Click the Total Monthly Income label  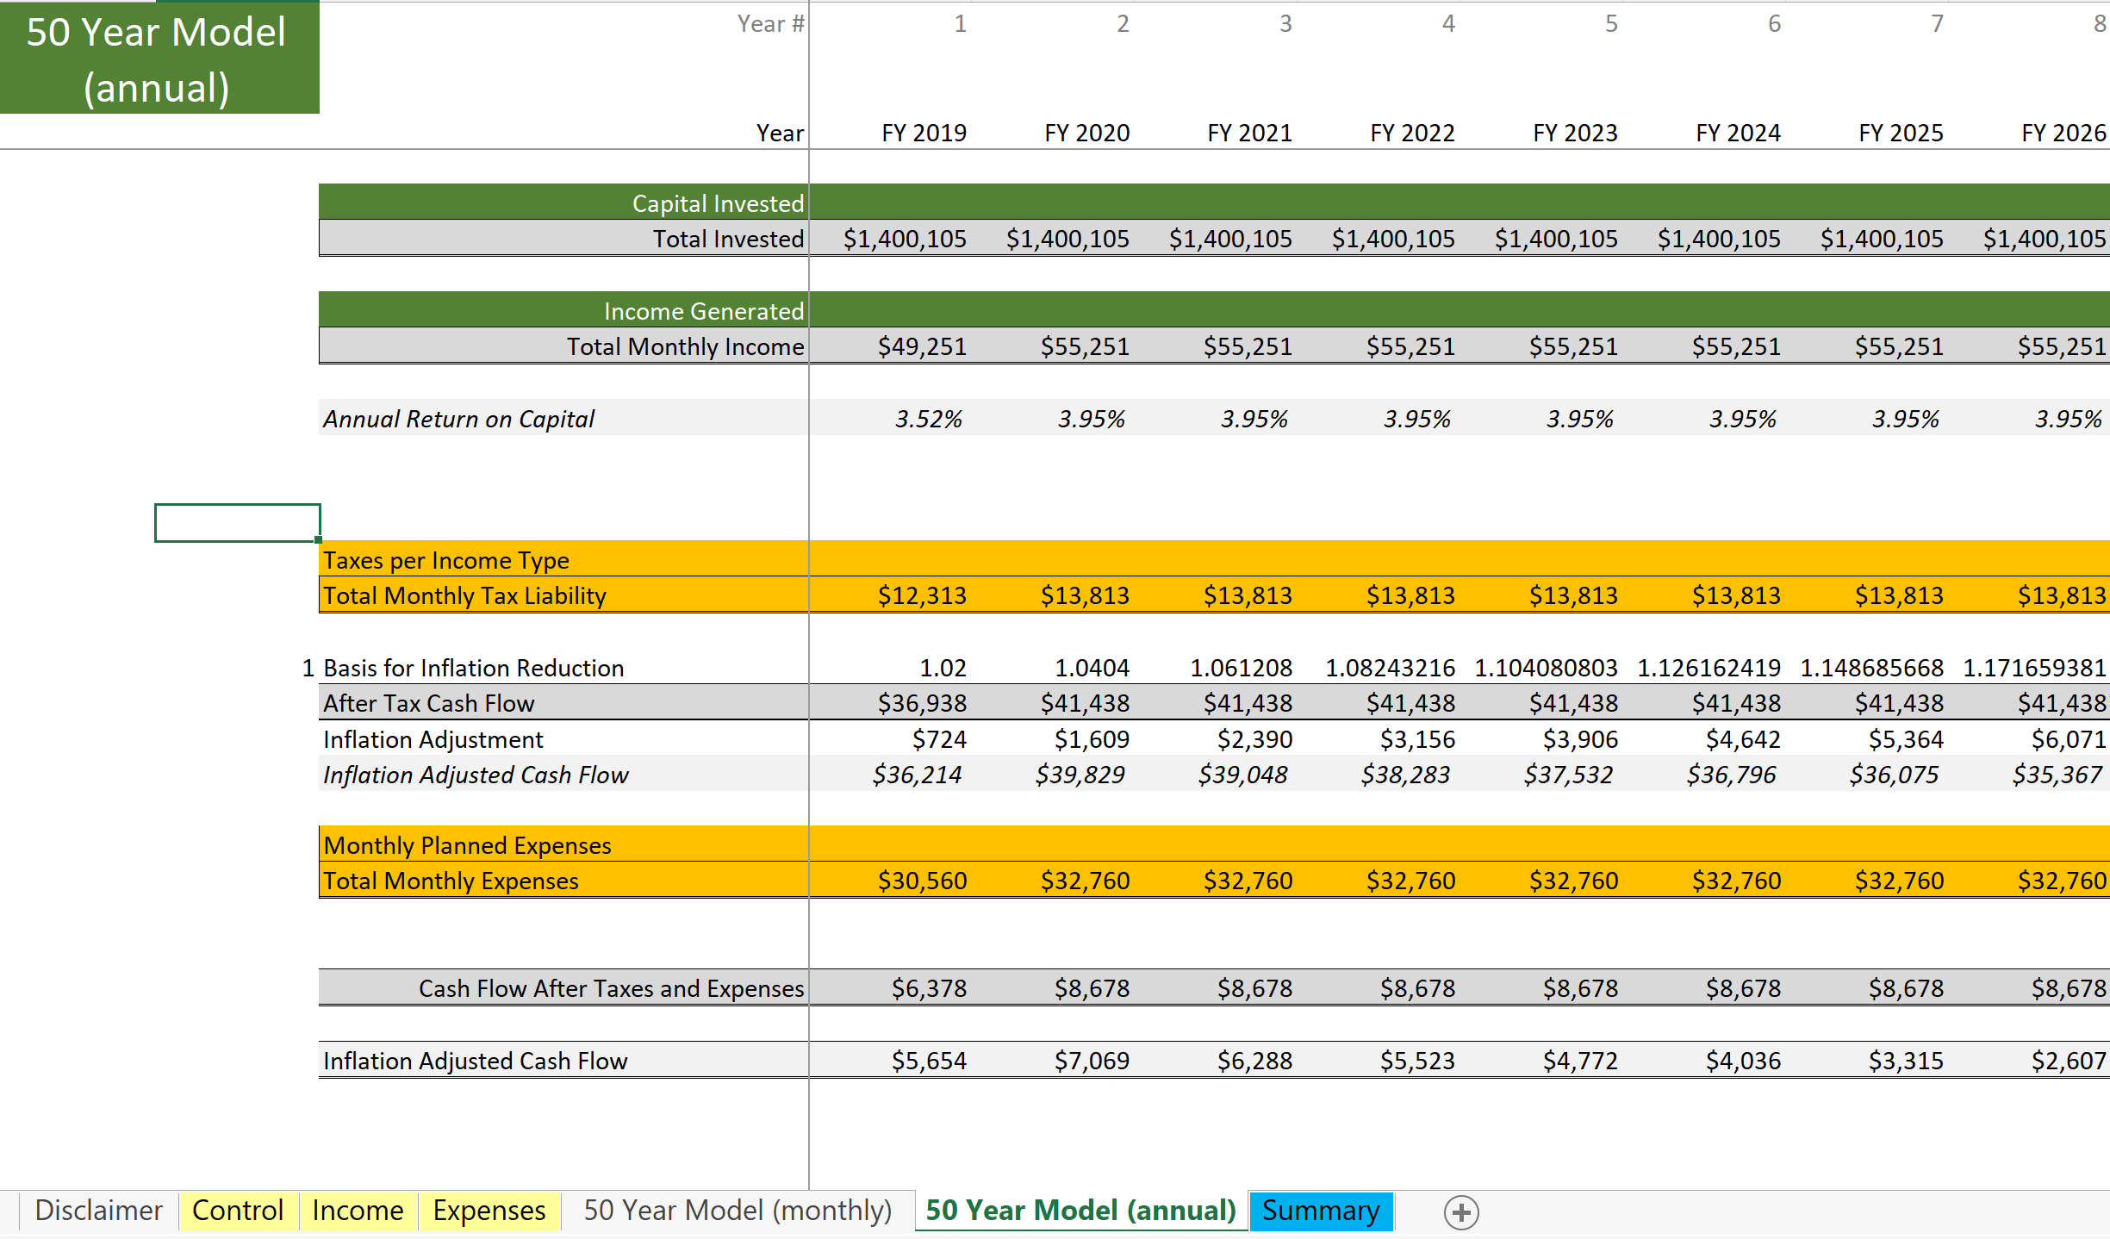[x=685, y=346]
